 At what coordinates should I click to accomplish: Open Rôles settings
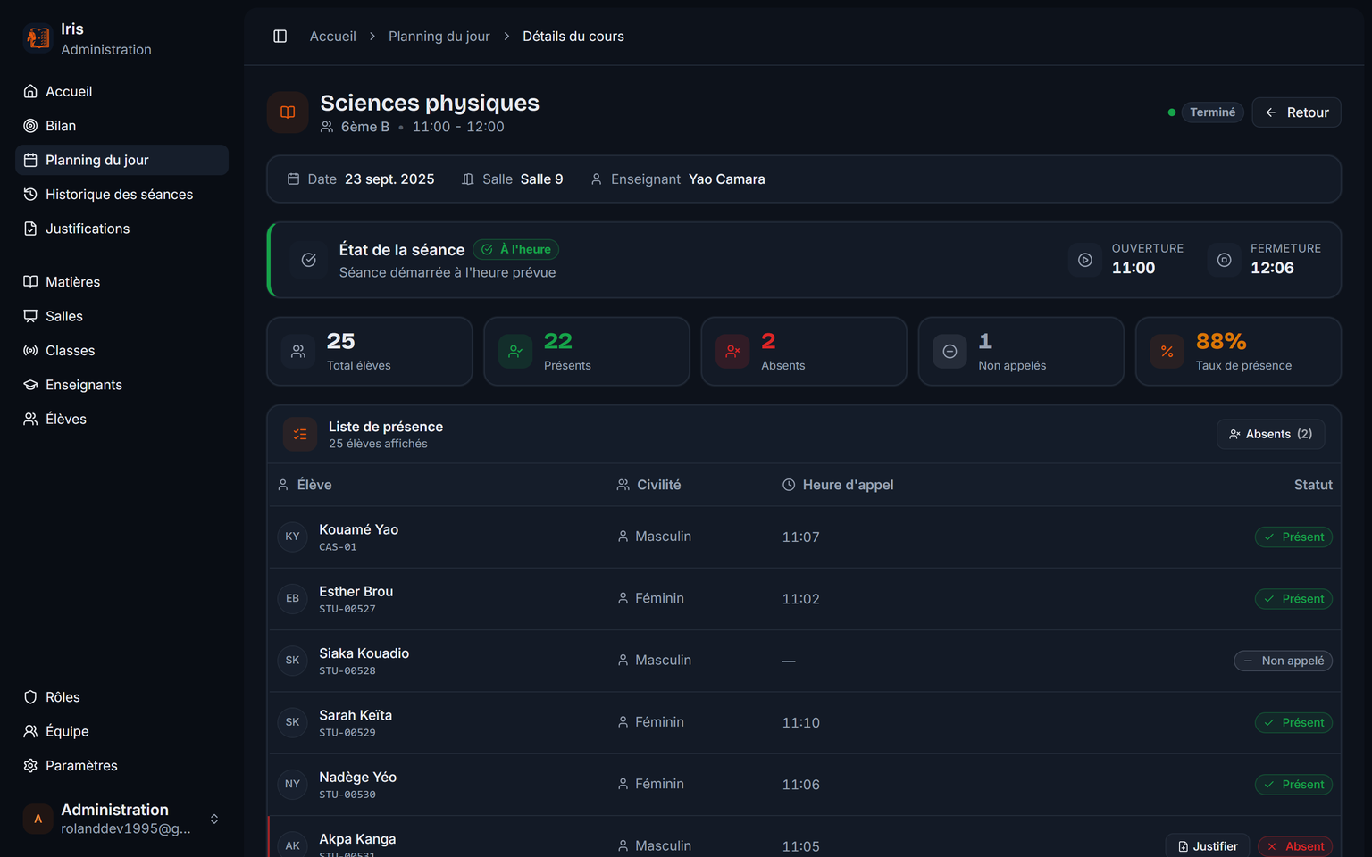pyautogui.click(x=122, y=697)
